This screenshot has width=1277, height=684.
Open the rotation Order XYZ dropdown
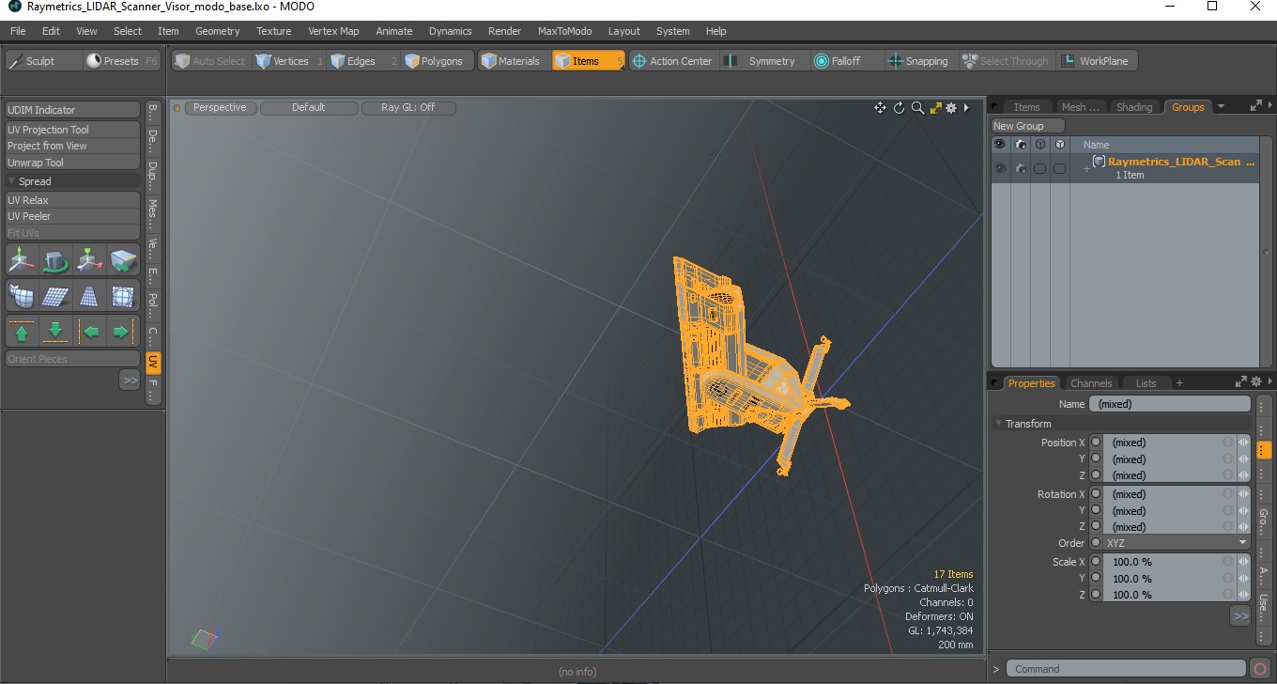(1177, 543)
